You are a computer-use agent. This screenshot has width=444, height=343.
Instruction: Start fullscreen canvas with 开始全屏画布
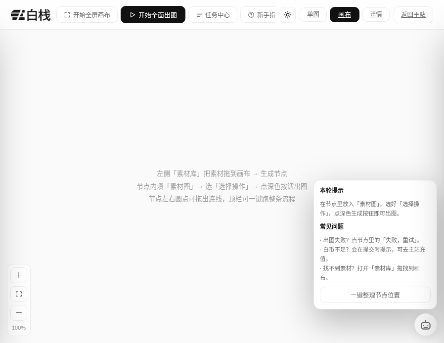87,15
